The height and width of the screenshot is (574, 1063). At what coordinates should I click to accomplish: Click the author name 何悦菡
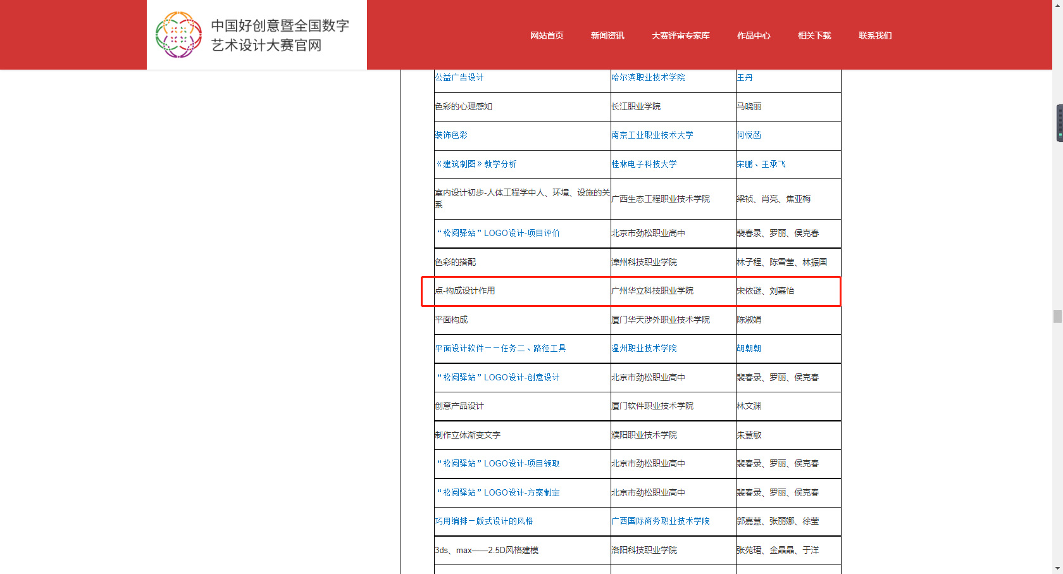click(749, 135)
